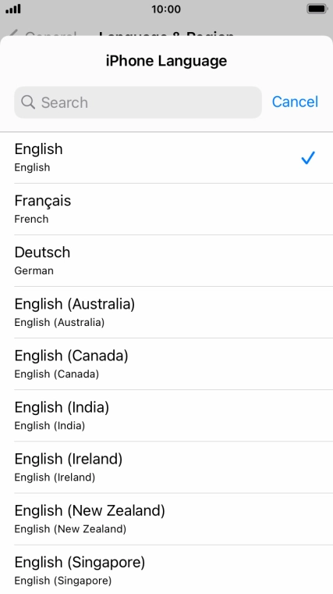Tap the back chevron behind the sheet
Screen dimensions: 333x594
[12, 34]
